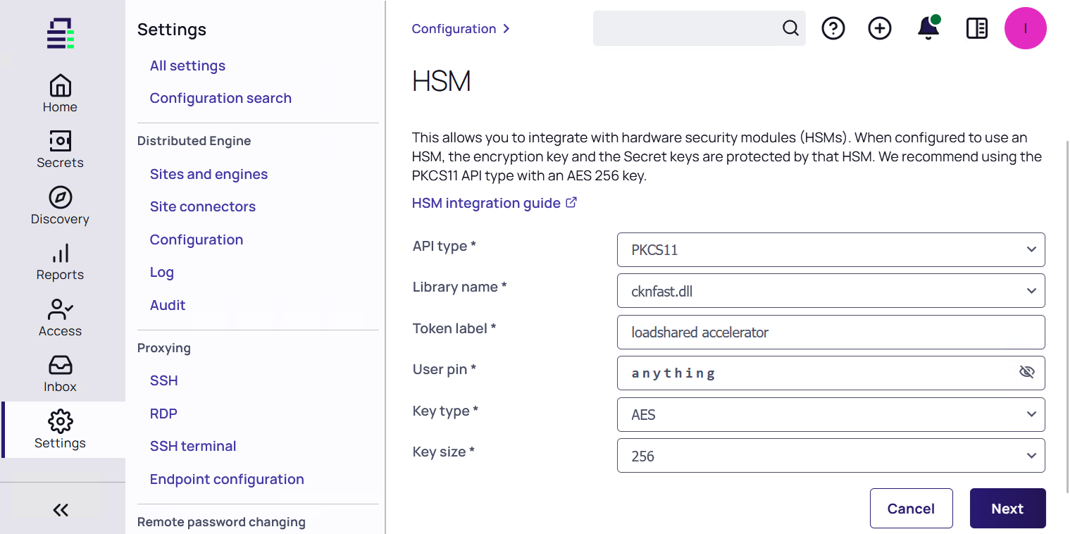The height and width of the screenshot is (534, 1070).
Task: Open the Library name dropdown
Action: pos(831,291)
